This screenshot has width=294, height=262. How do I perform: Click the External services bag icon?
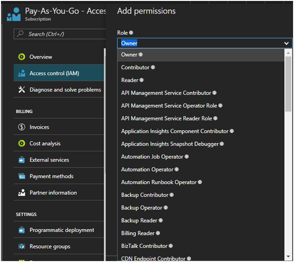point(22,160)
